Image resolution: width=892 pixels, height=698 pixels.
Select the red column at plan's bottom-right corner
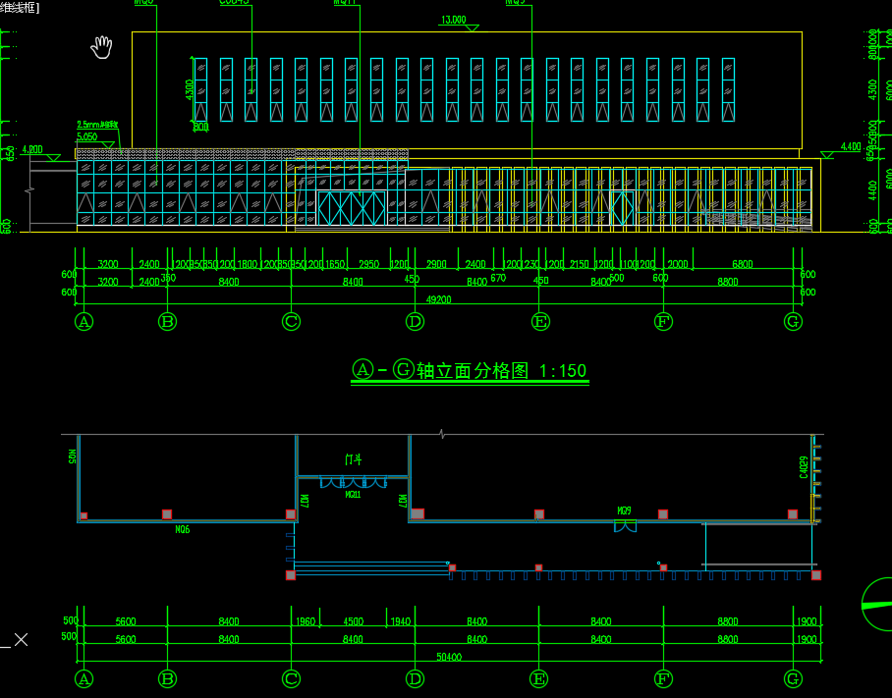(x=815, y=575)
